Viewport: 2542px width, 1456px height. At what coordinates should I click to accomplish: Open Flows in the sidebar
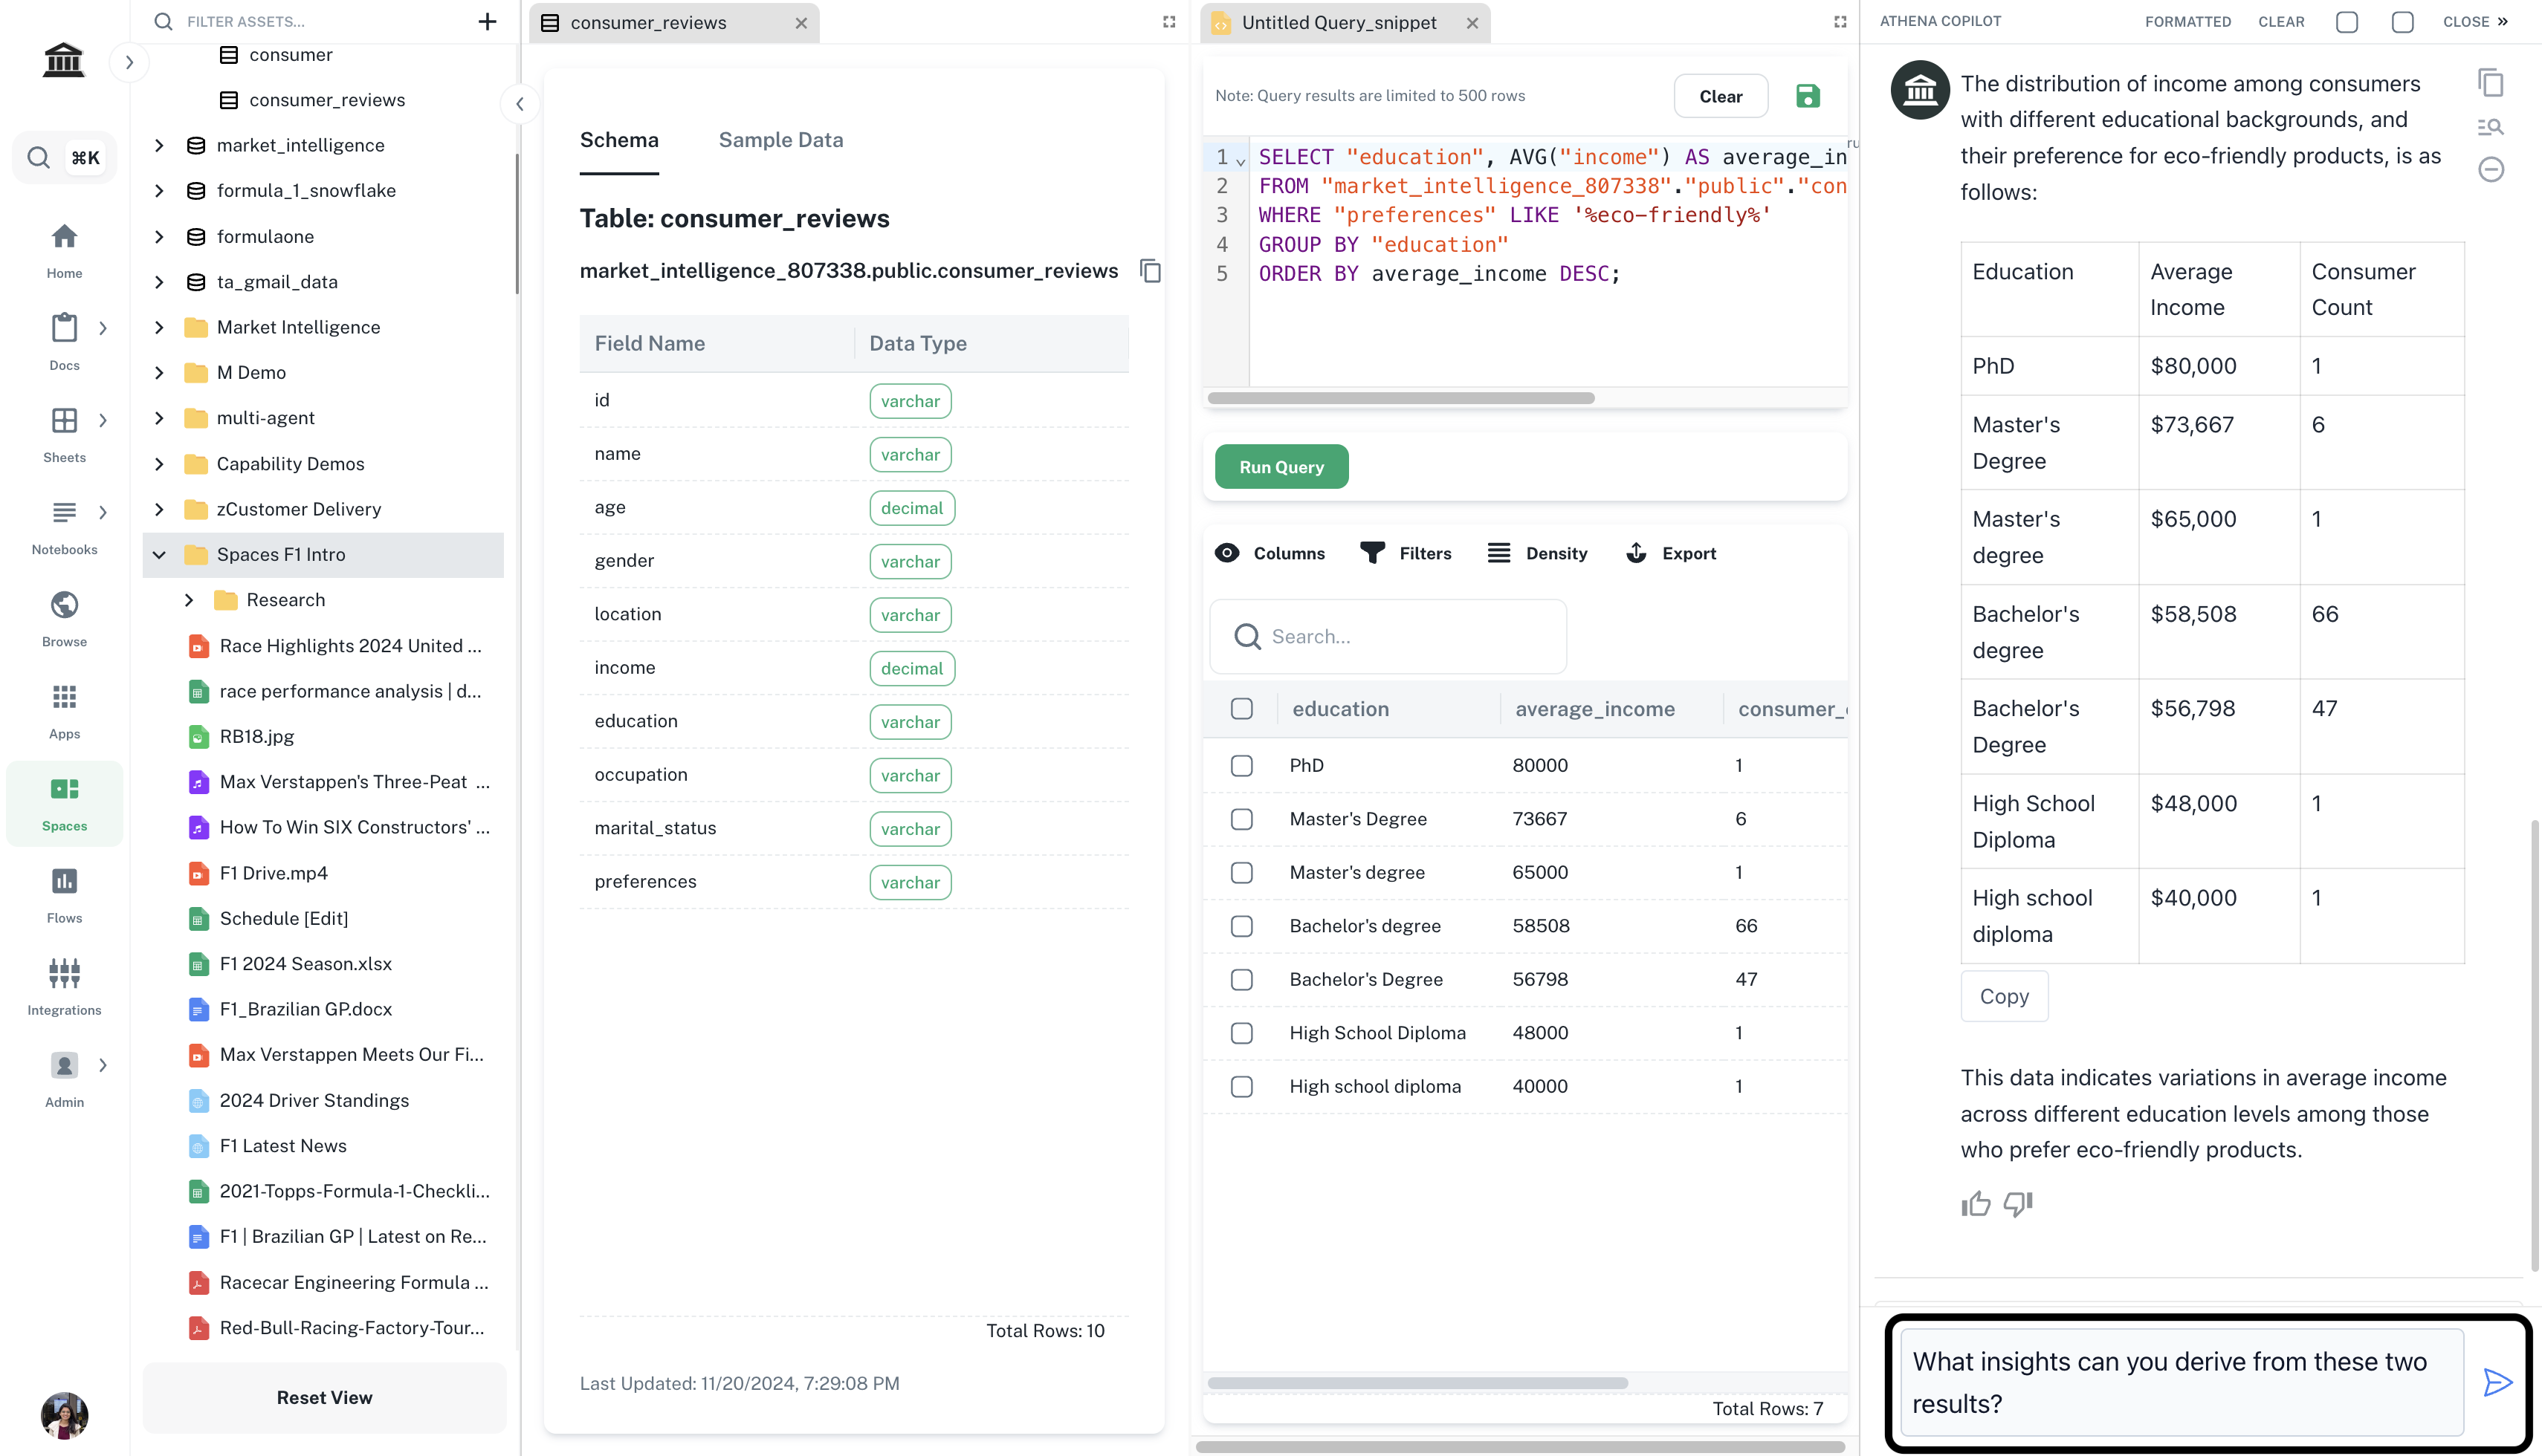tap(64, 894)
